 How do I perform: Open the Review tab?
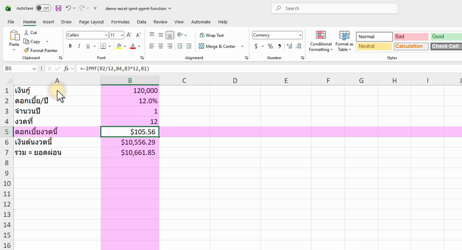(161, 22)
